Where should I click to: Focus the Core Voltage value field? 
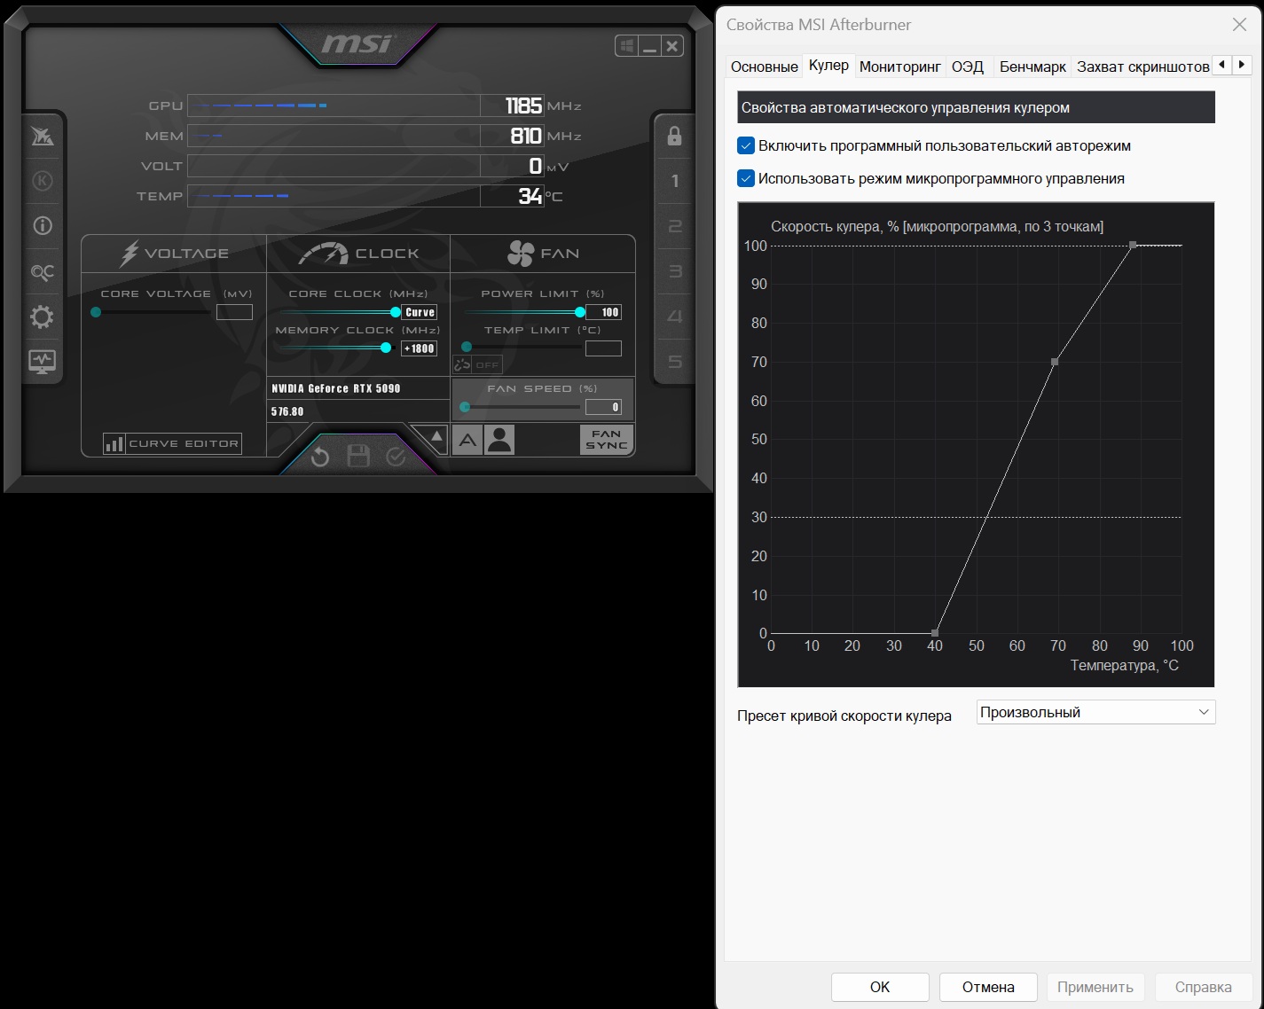point(234,312)
